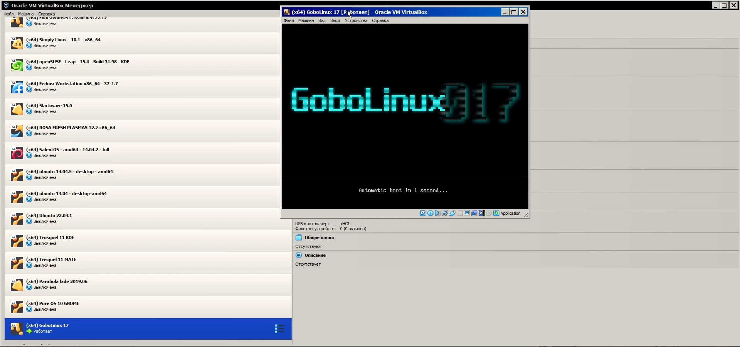Select the Parabola lxde VM by its icon
The width and height of the screenshot is (740, 347).
point(17,285)
